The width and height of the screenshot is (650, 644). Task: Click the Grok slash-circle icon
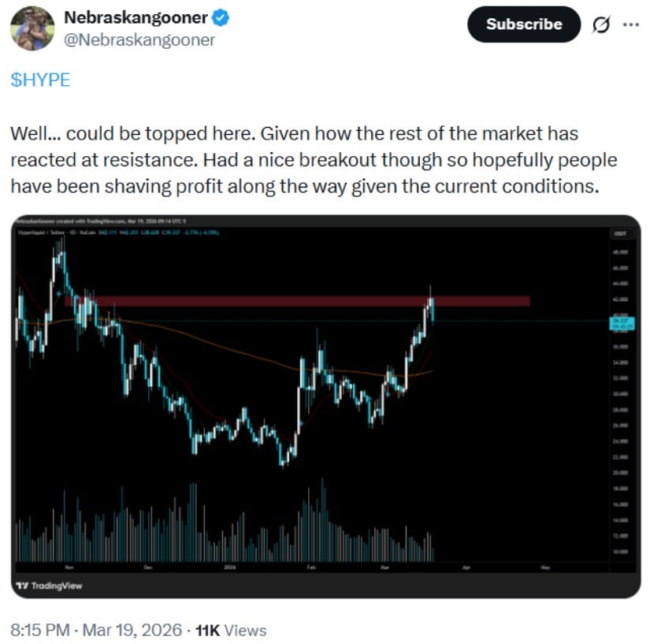pos(600,24)
